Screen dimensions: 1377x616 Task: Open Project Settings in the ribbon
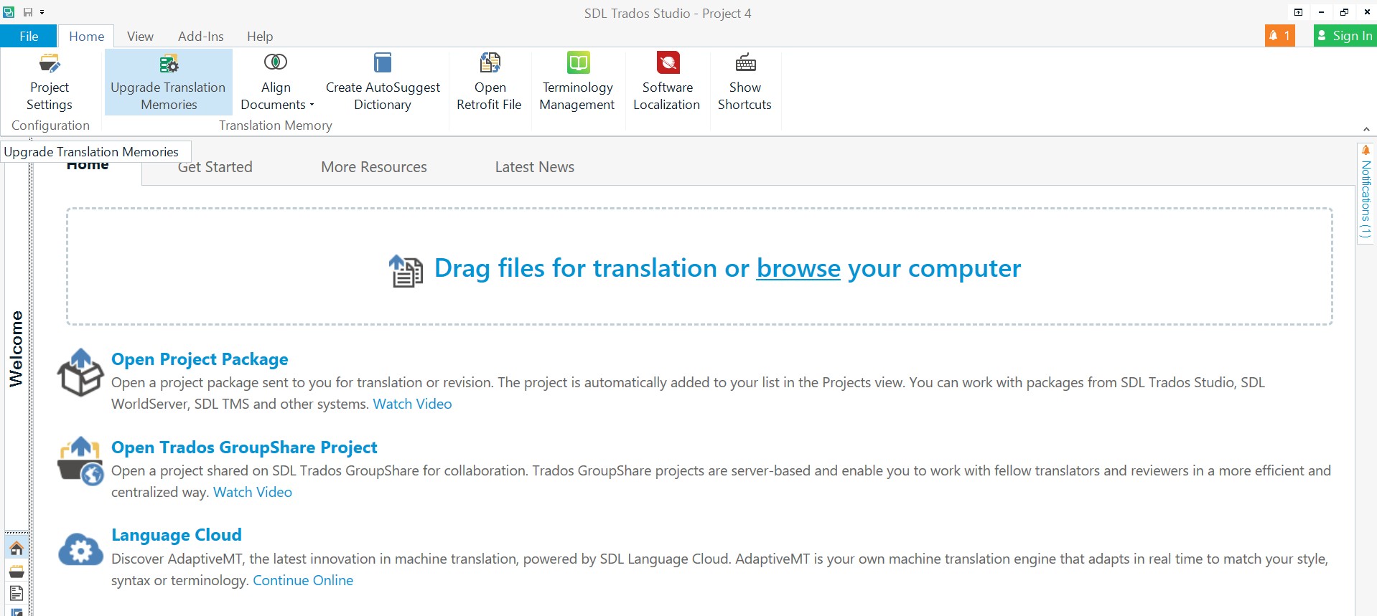50,82
